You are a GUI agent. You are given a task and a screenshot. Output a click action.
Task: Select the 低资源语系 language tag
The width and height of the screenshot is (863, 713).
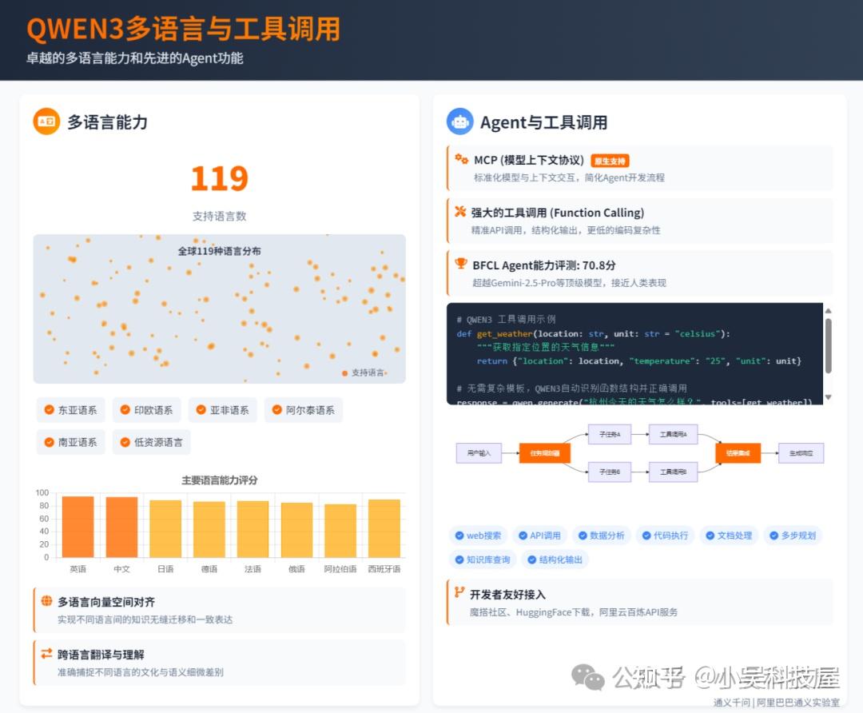(x=151, y=441)
